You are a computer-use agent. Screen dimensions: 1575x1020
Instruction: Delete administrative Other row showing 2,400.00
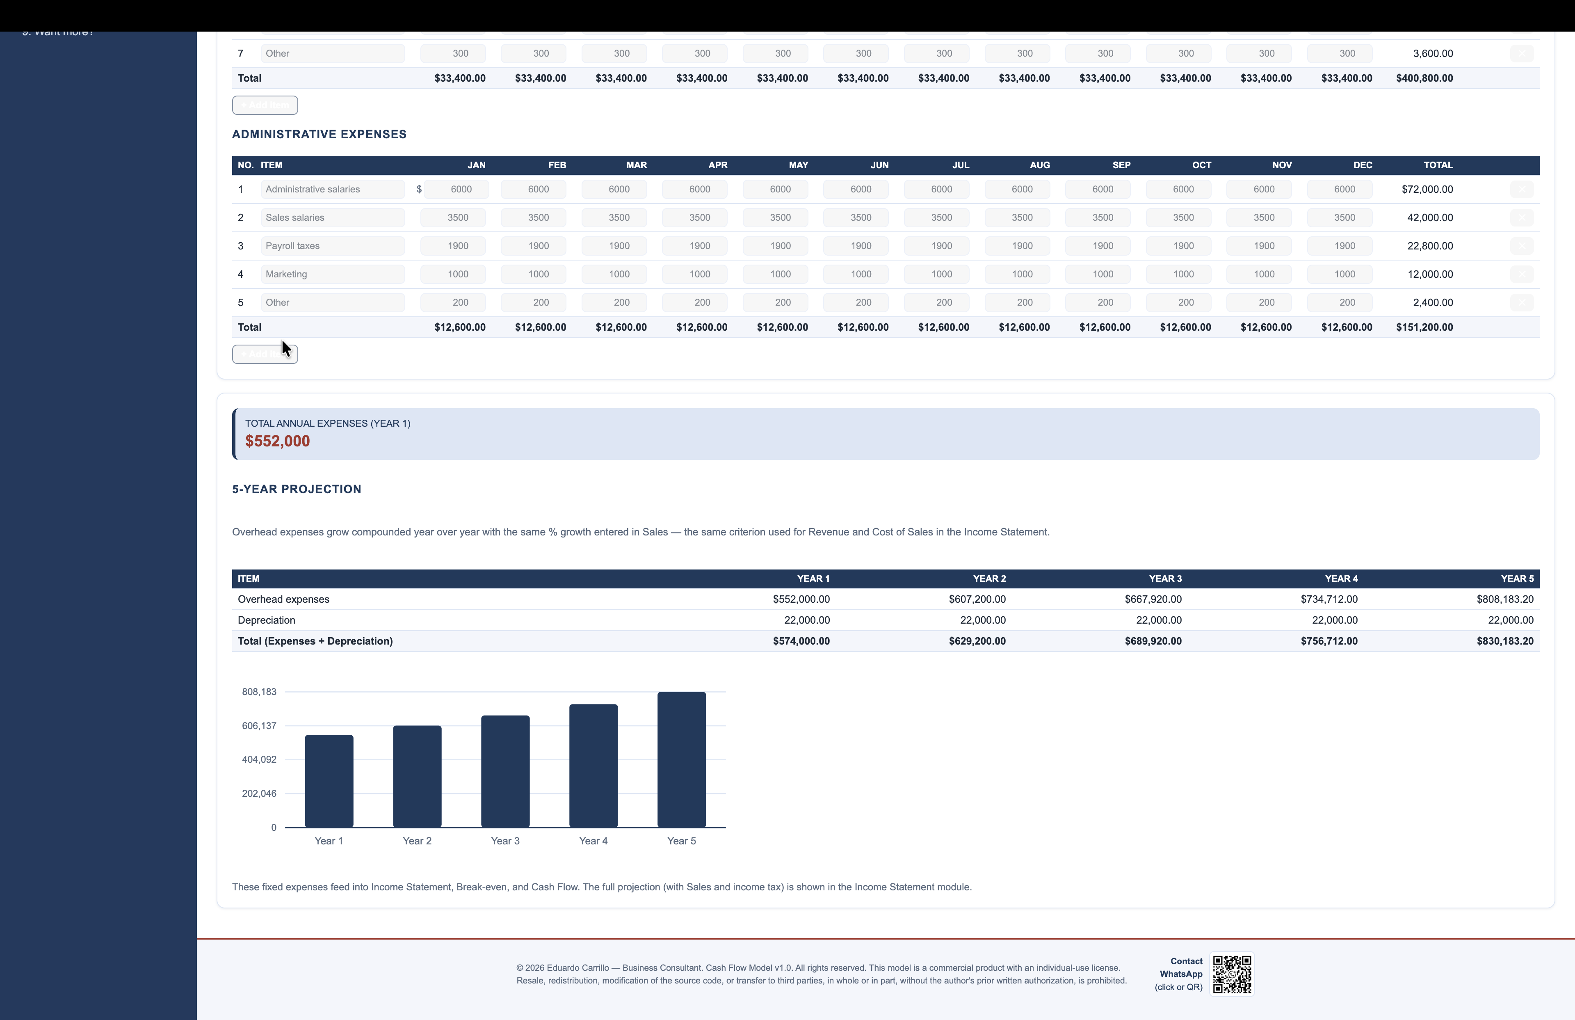[1521, 302]
